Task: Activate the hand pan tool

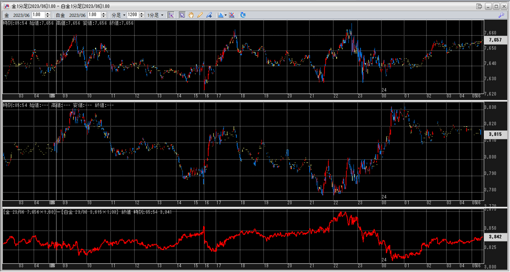Action: (x=191, y=15)
